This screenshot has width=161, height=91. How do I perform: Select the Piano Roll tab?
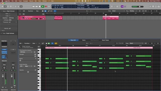73,40
